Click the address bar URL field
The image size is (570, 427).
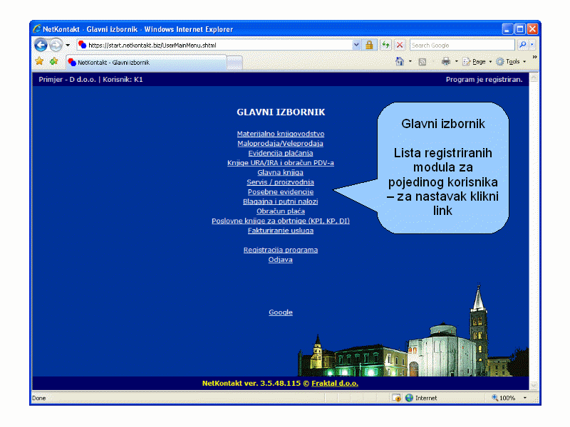214,46
